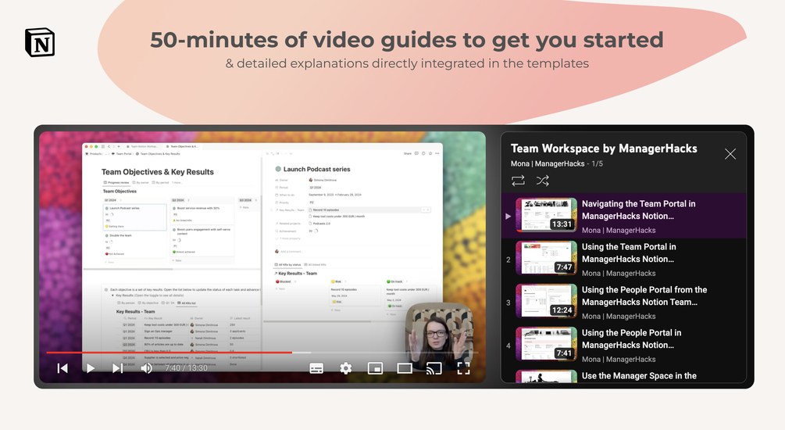
Task: Open thumbnail of 13:31 video
Action: tap(546, 215)
